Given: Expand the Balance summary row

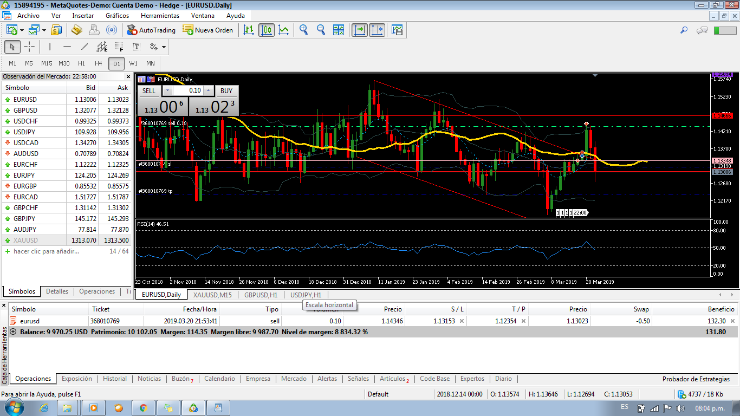Looking at the screenshot, I should coord(14,331).
